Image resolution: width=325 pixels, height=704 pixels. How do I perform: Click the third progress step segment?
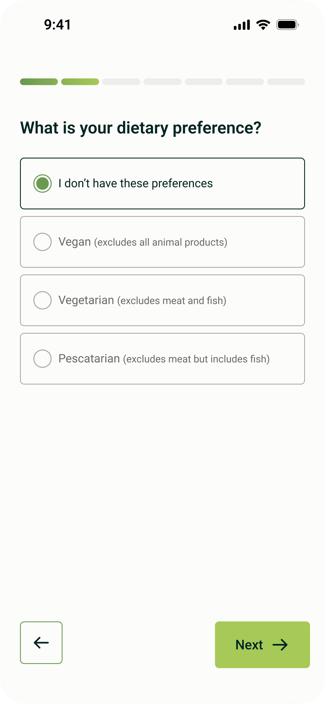[121, 82]
